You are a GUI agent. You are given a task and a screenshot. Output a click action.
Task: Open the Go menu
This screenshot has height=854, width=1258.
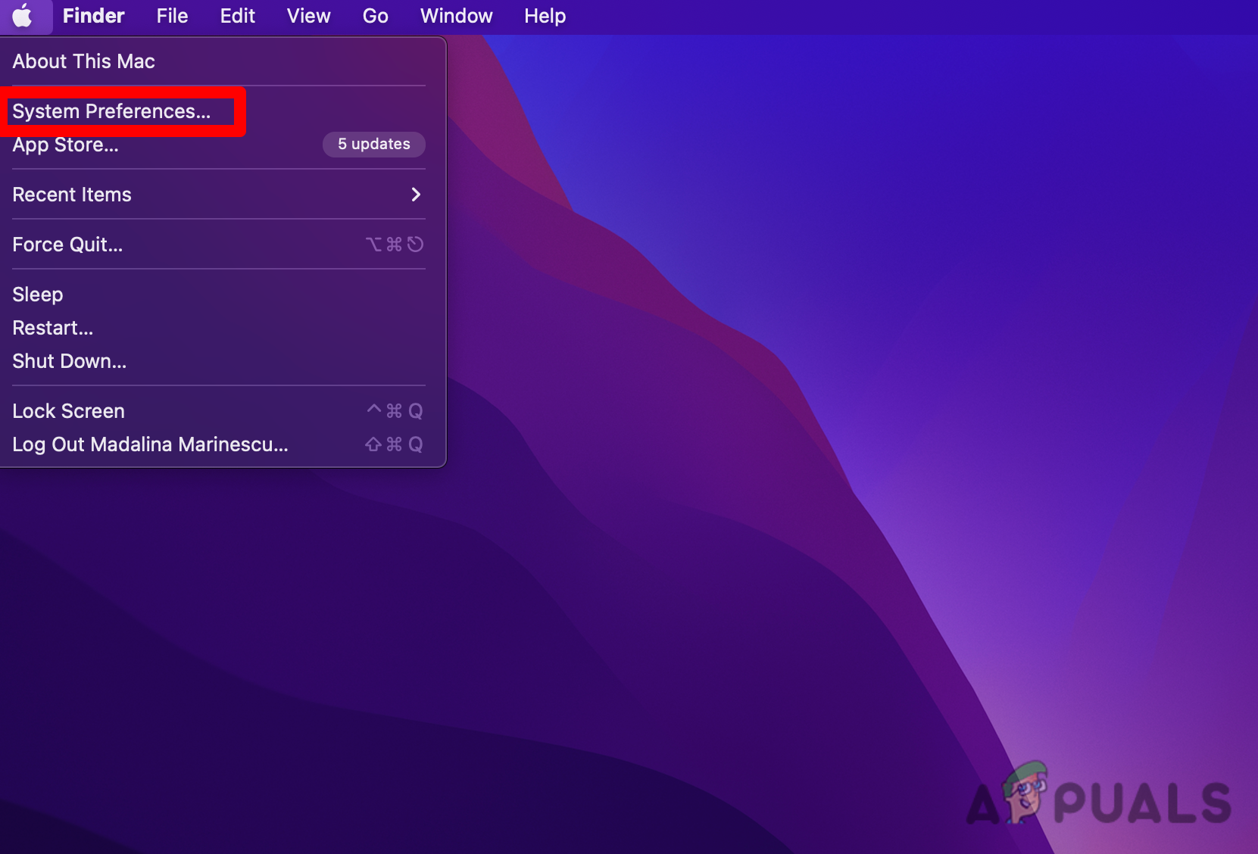(x=375, y=16)
